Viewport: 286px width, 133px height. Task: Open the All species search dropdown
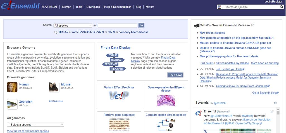[x=73, y=26]
